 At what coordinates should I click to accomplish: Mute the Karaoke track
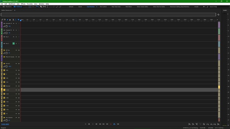13,23
